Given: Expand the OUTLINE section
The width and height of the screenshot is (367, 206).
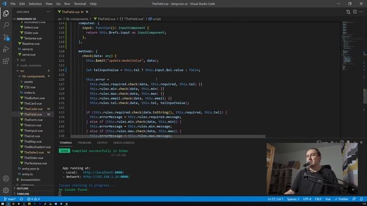Looking at the screenshot, I should point(22,188).
